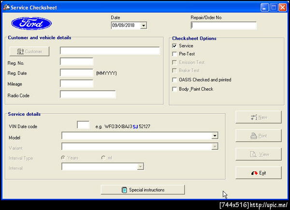The image size is (290, 210).
Task: Check OASIS Checked and printed
Action: (x=174, y=80)
